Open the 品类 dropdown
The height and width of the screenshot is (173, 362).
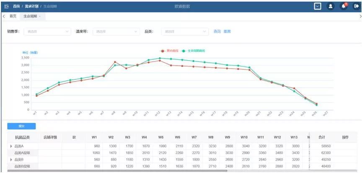185,31
